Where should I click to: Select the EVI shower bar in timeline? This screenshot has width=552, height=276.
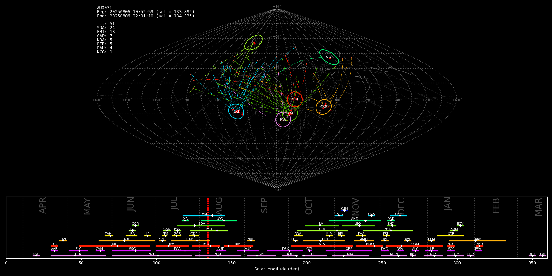point(543,256)
